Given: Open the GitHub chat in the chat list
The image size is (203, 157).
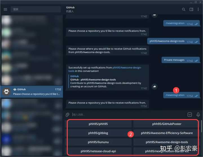Looking at the screenshot, I should pyautogui.click(x=32, y=92).
